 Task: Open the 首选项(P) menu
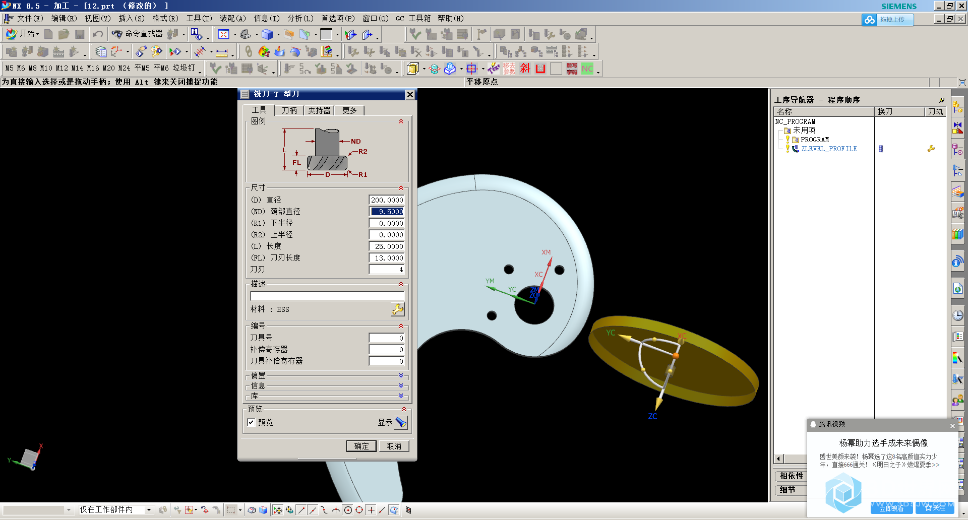pyautogui.click(x=338, y=19)
